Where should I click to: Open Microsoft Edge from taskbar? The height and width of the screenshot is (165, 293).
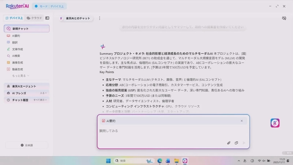pos(160,161)
